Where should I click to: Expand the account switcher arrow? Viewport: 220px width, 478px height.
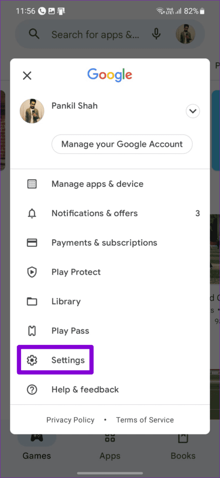(x=193, y=111)
